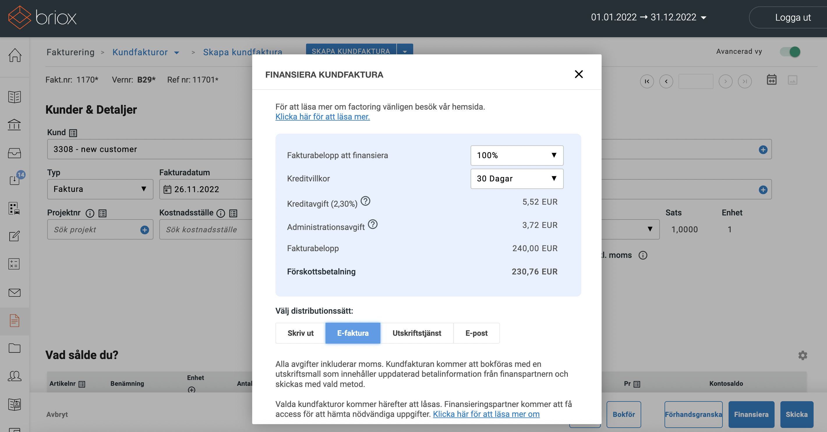
Task: Select Skriv ut distribution option
Action: tap(300, 333)
